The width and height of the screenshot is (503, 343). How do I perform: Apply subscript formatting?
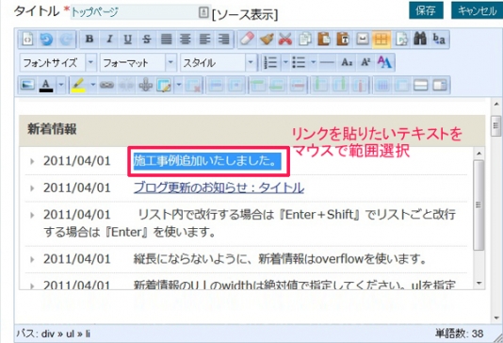347,62
